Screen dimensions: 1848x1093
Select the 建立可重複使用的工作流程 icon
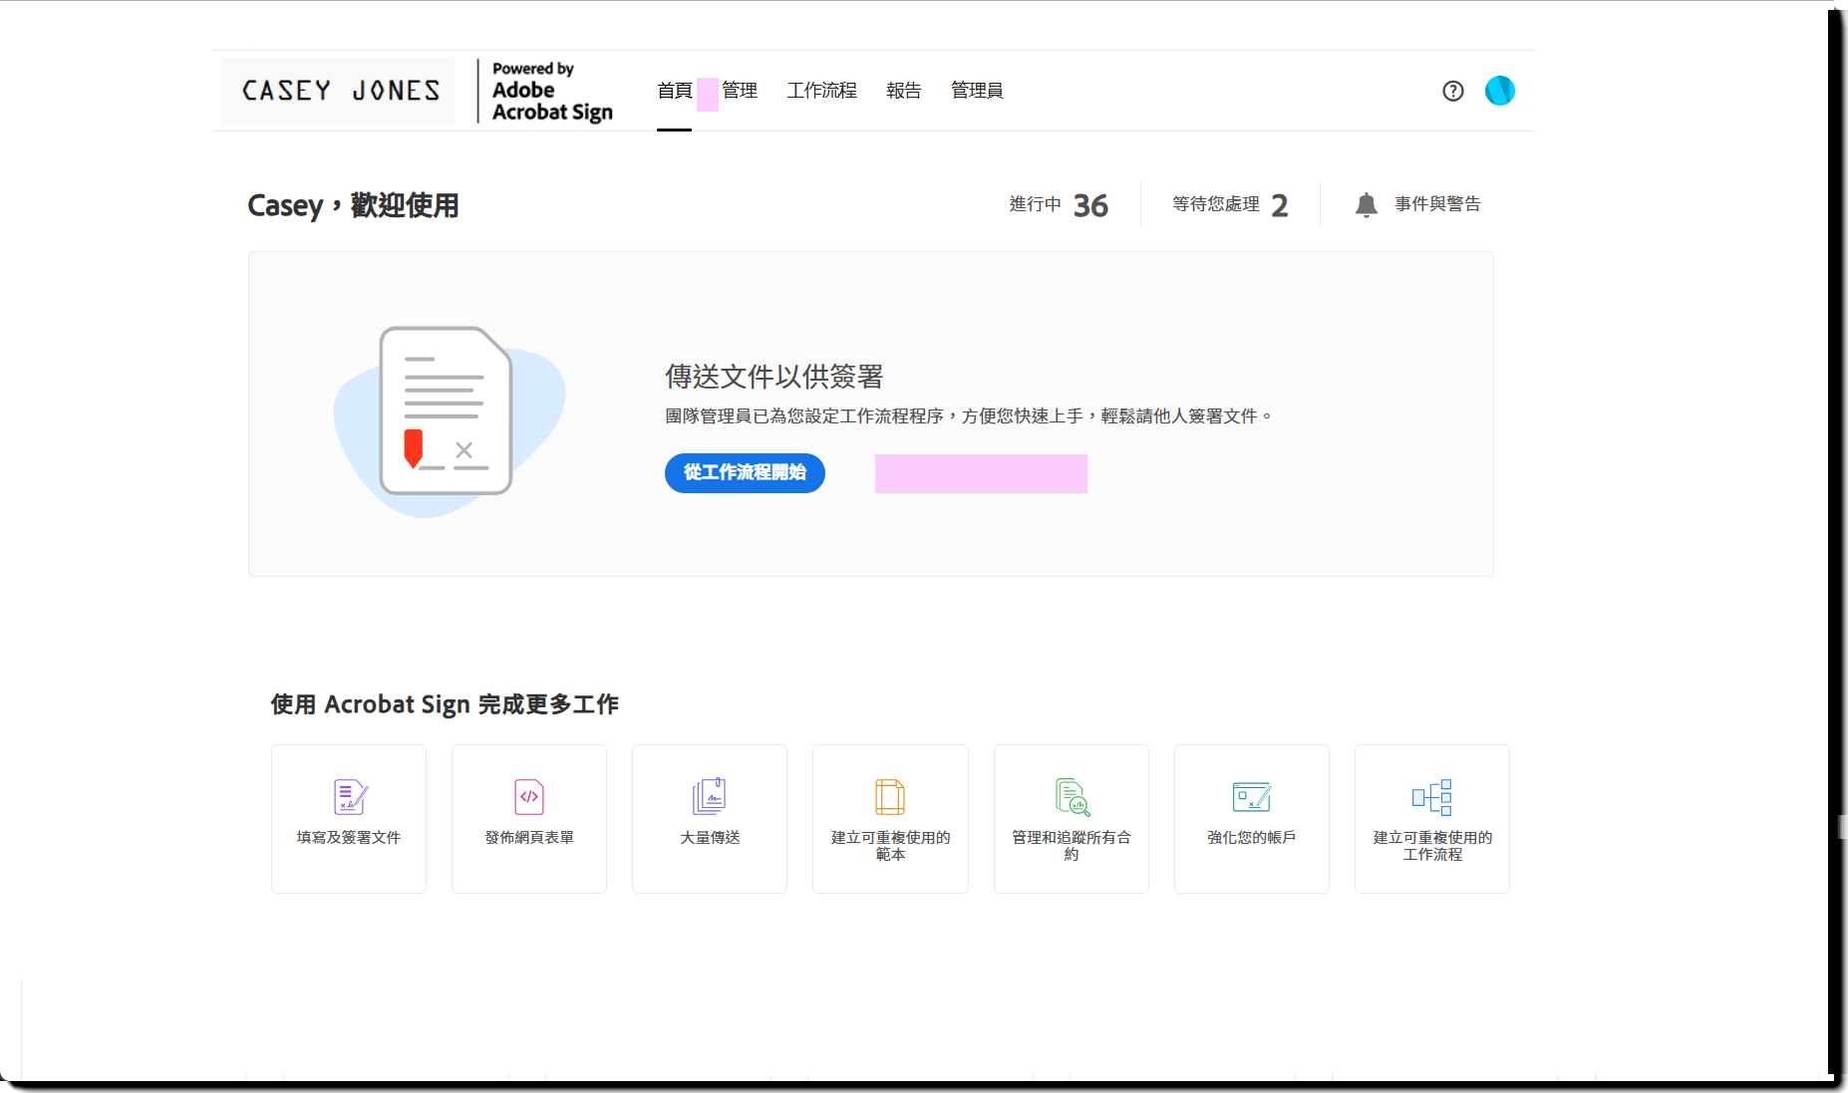pos(1432,797)
